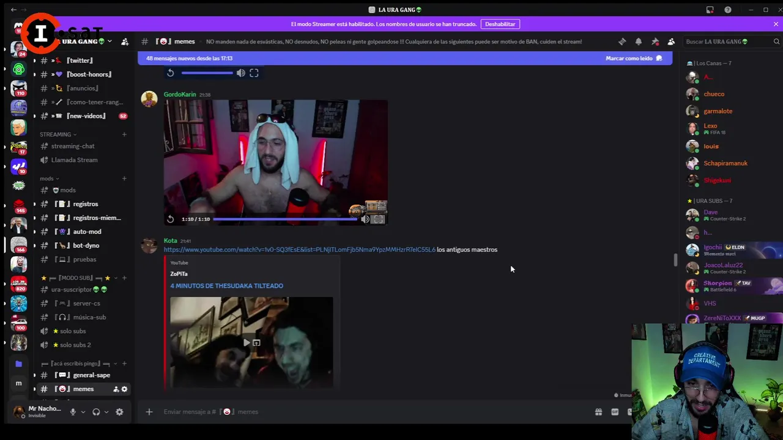This screenshot has width=783, height=440.
Task: Toggle microphone mute
Action: (73, 412)
